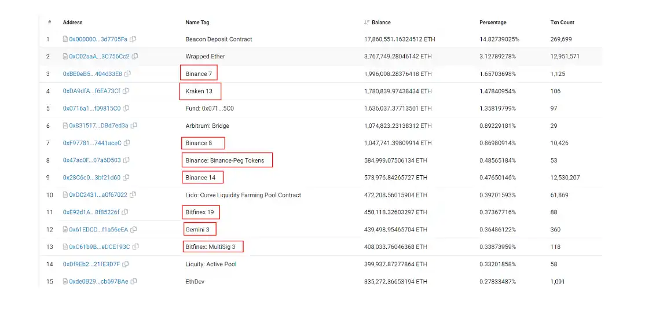Copy address 0x000000...3d7705Fa icon
Viewport: 645px width, 309px height.
point(133,39)
